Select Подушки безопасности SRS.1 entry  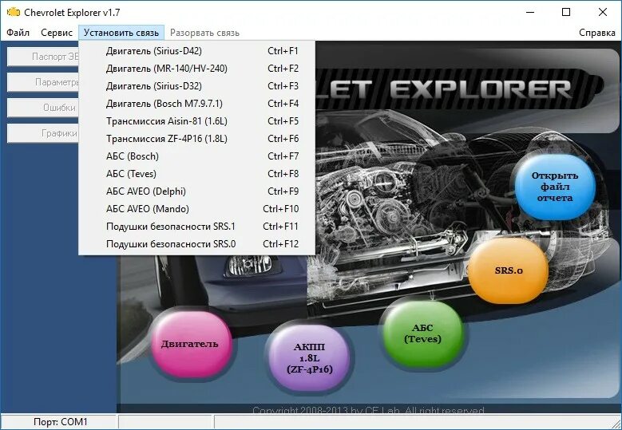click(196, 227)
